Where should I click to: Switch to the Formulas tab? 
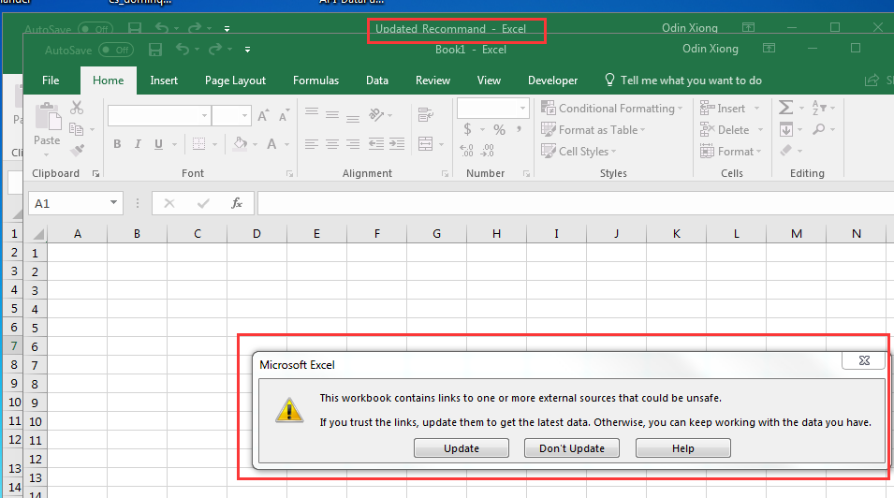[315, 81]
